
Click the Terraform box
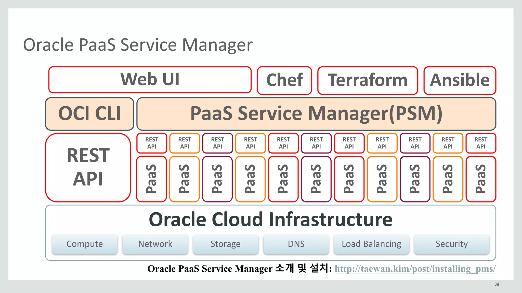pos(368,80)
